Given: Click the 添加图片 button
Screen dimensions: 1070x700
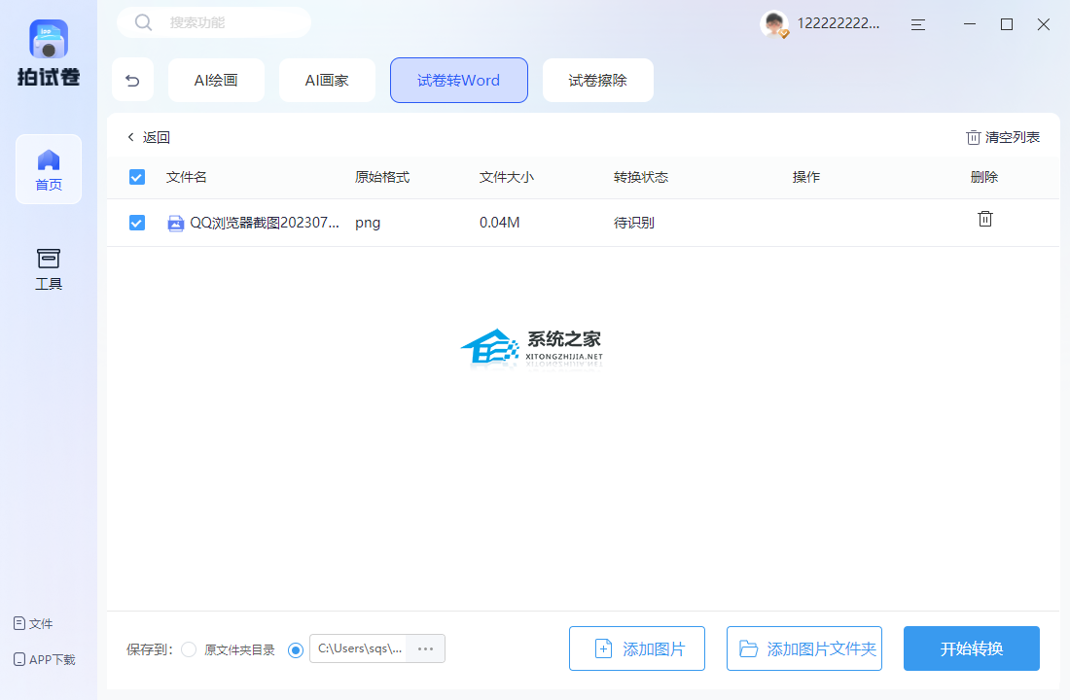Looking at the screenshot, I should (636, 648).
